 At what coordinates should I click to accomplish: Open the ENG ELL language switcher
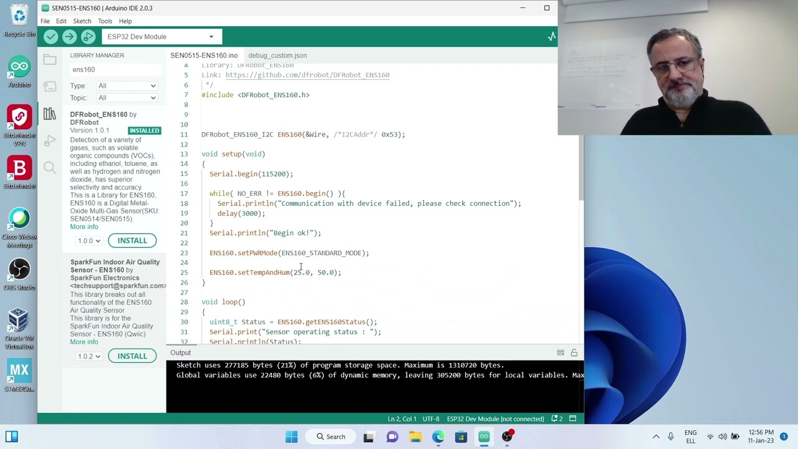coord(691,437)
